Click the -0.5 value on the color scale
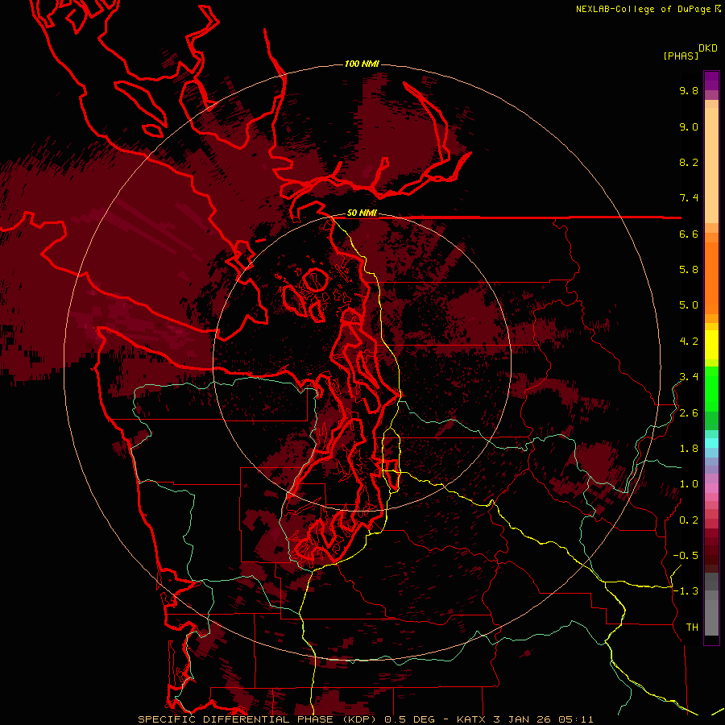Image resolution: width=725 pixels, height=725 pixels. point(686,556)
